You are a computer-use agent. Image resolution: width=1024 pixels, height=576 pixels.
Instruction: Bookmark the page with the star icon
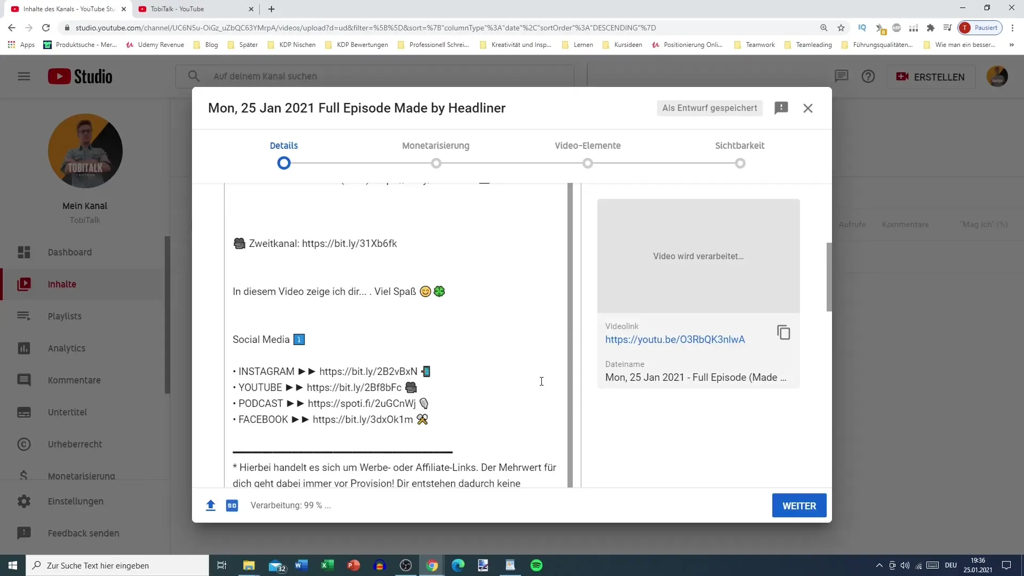[x=841, y=28]
